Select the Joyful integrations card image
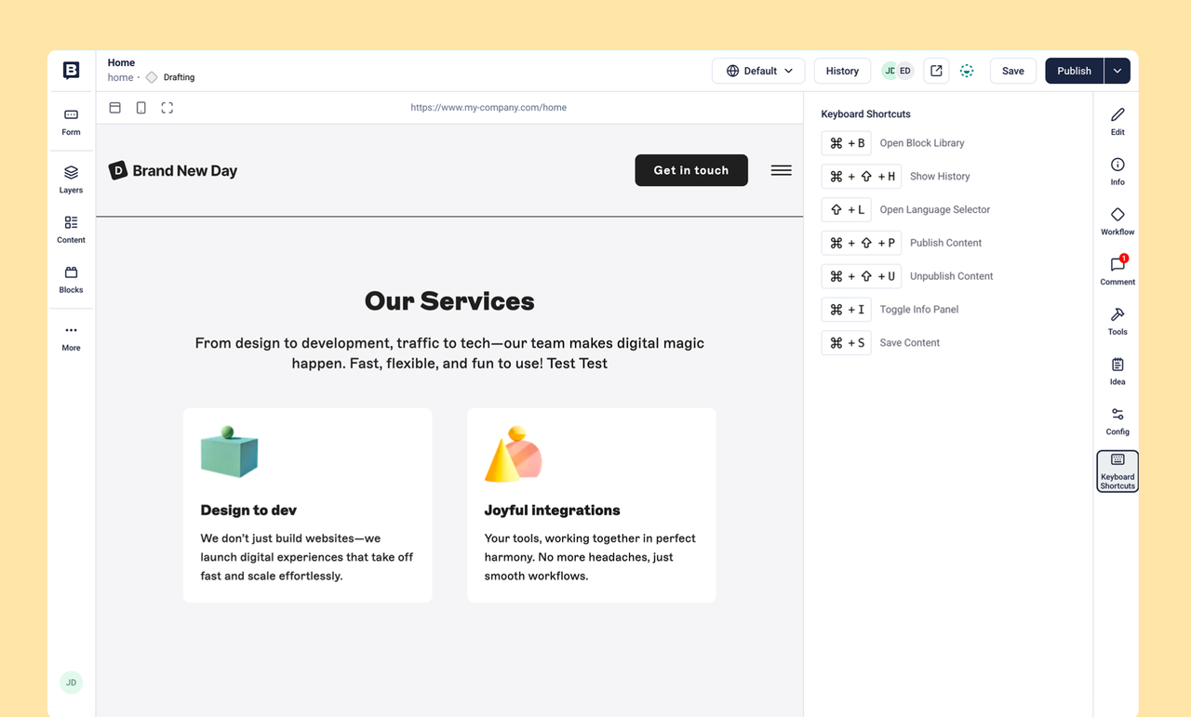Screen dimensions: 1191x717 click(x=514, y=454)
